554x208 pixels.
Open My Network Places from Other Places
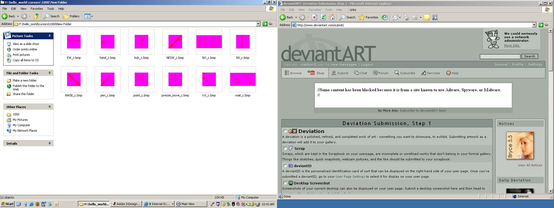pos(25,131)
